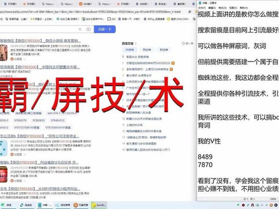Select the related search chip 9787537566150答案
This screenshot has width=279, height=209.
[x=27, y=127]
